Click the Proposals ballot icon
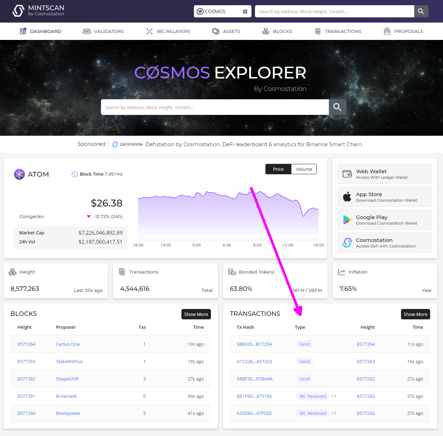 click(x=387, y=31)
